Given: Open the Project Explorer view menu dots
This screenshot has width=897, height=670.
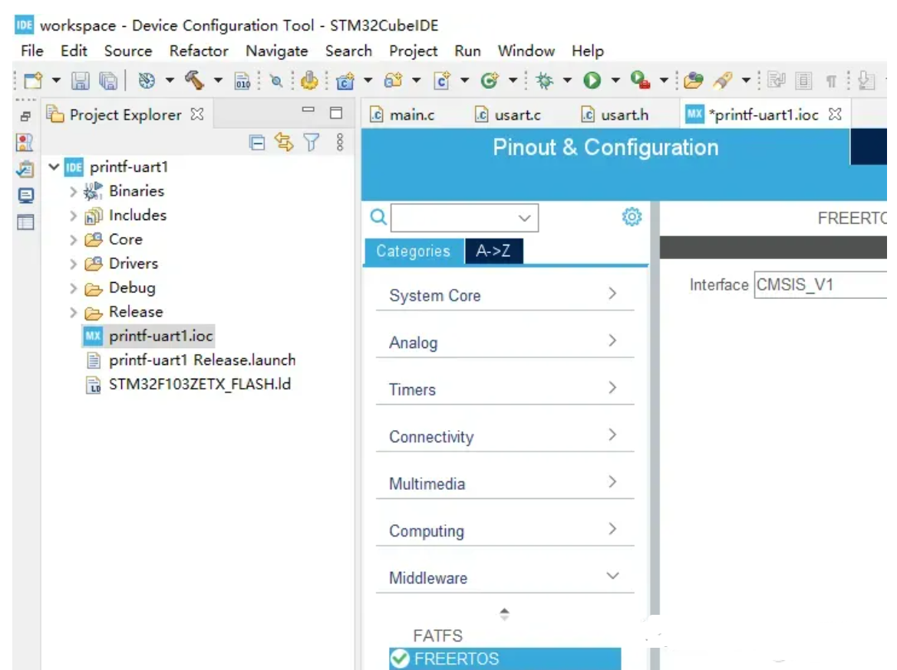Looking at the screenshot, I should [x=340, y=143].
